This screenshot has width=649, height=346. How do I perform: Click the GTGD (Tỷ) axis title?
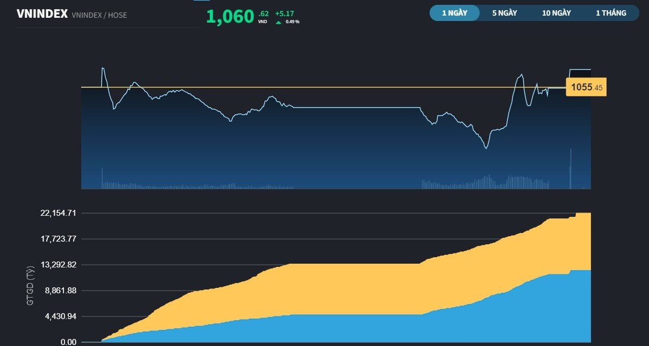pos(30,285)
